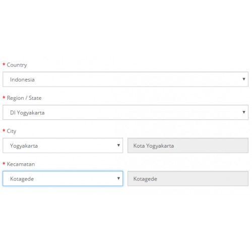This screenshot has width=252, height=252.
Task: Focus the Kota Yogyakarta gray field
Action: (x=188, y=146)
